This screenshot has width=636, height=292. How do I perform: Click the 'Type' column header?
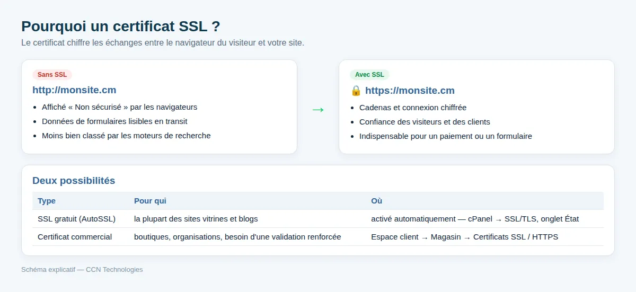47,201
